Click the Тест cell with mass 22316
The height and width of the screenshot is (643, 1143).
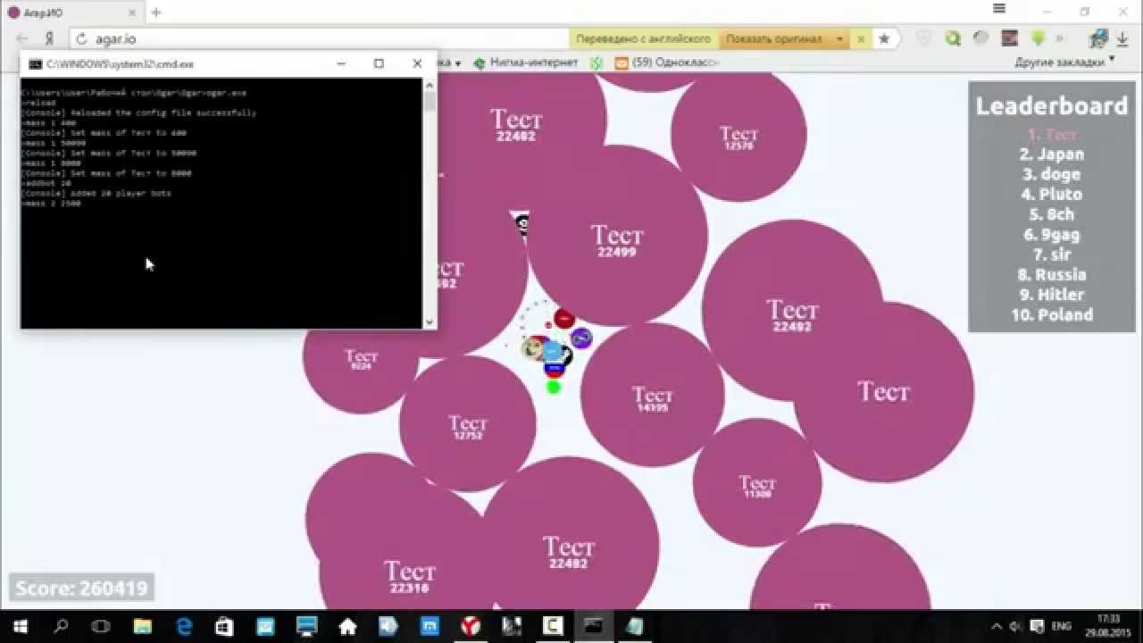point(410,572)
